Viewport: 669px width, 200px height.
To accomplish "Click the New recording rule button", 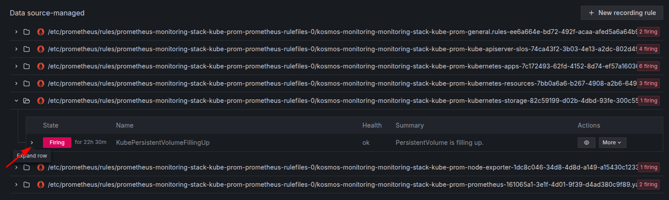I will point(622,13).
